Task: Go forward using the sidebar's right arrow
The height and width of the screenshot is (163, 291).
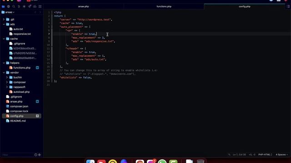Action: [x=40, y=12]
